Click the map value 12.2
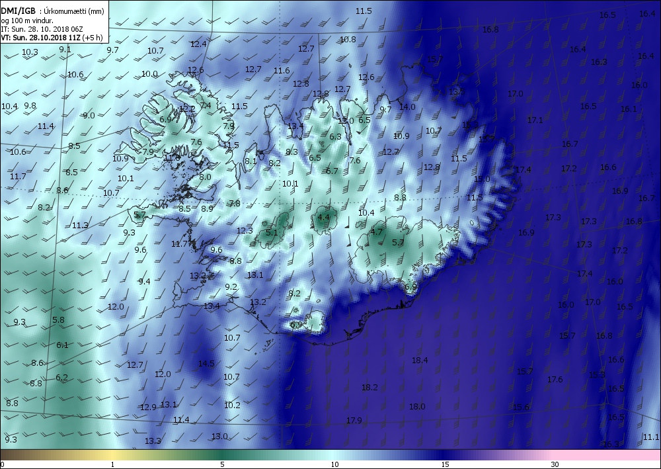661x469 pixels. pos(187,108)
